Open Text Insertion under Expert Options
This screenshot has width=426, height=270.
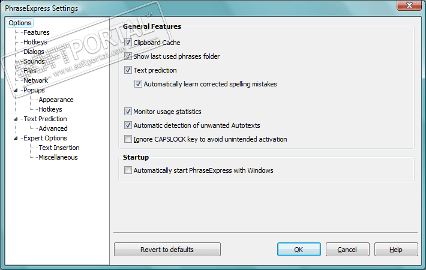tap(59, 148)
